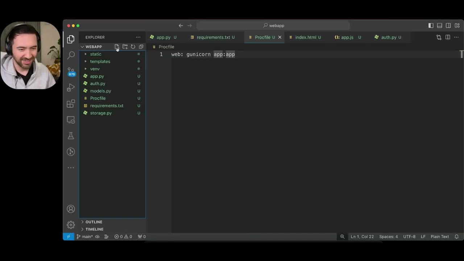The height and width of the screenshot is (261, 464).
Task: Go back using the navigation arrow
Action: (181, 25)
